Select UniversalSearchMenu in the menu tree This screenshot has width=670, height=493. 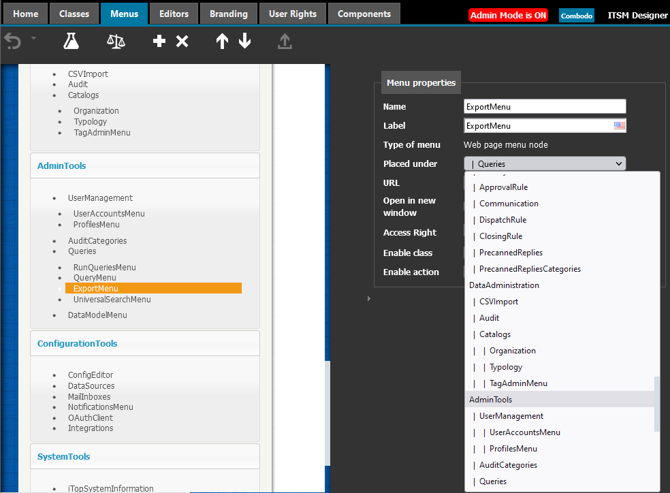(x=112, y=300)
